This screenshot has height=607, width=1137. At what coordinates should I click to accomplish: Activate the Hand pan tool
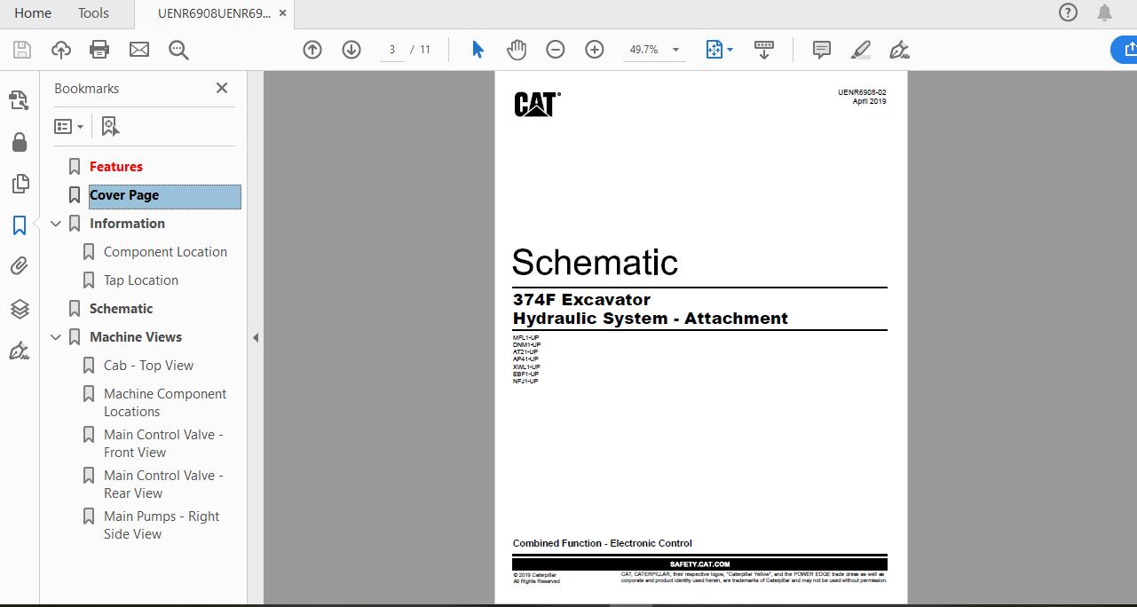point(517,50)
